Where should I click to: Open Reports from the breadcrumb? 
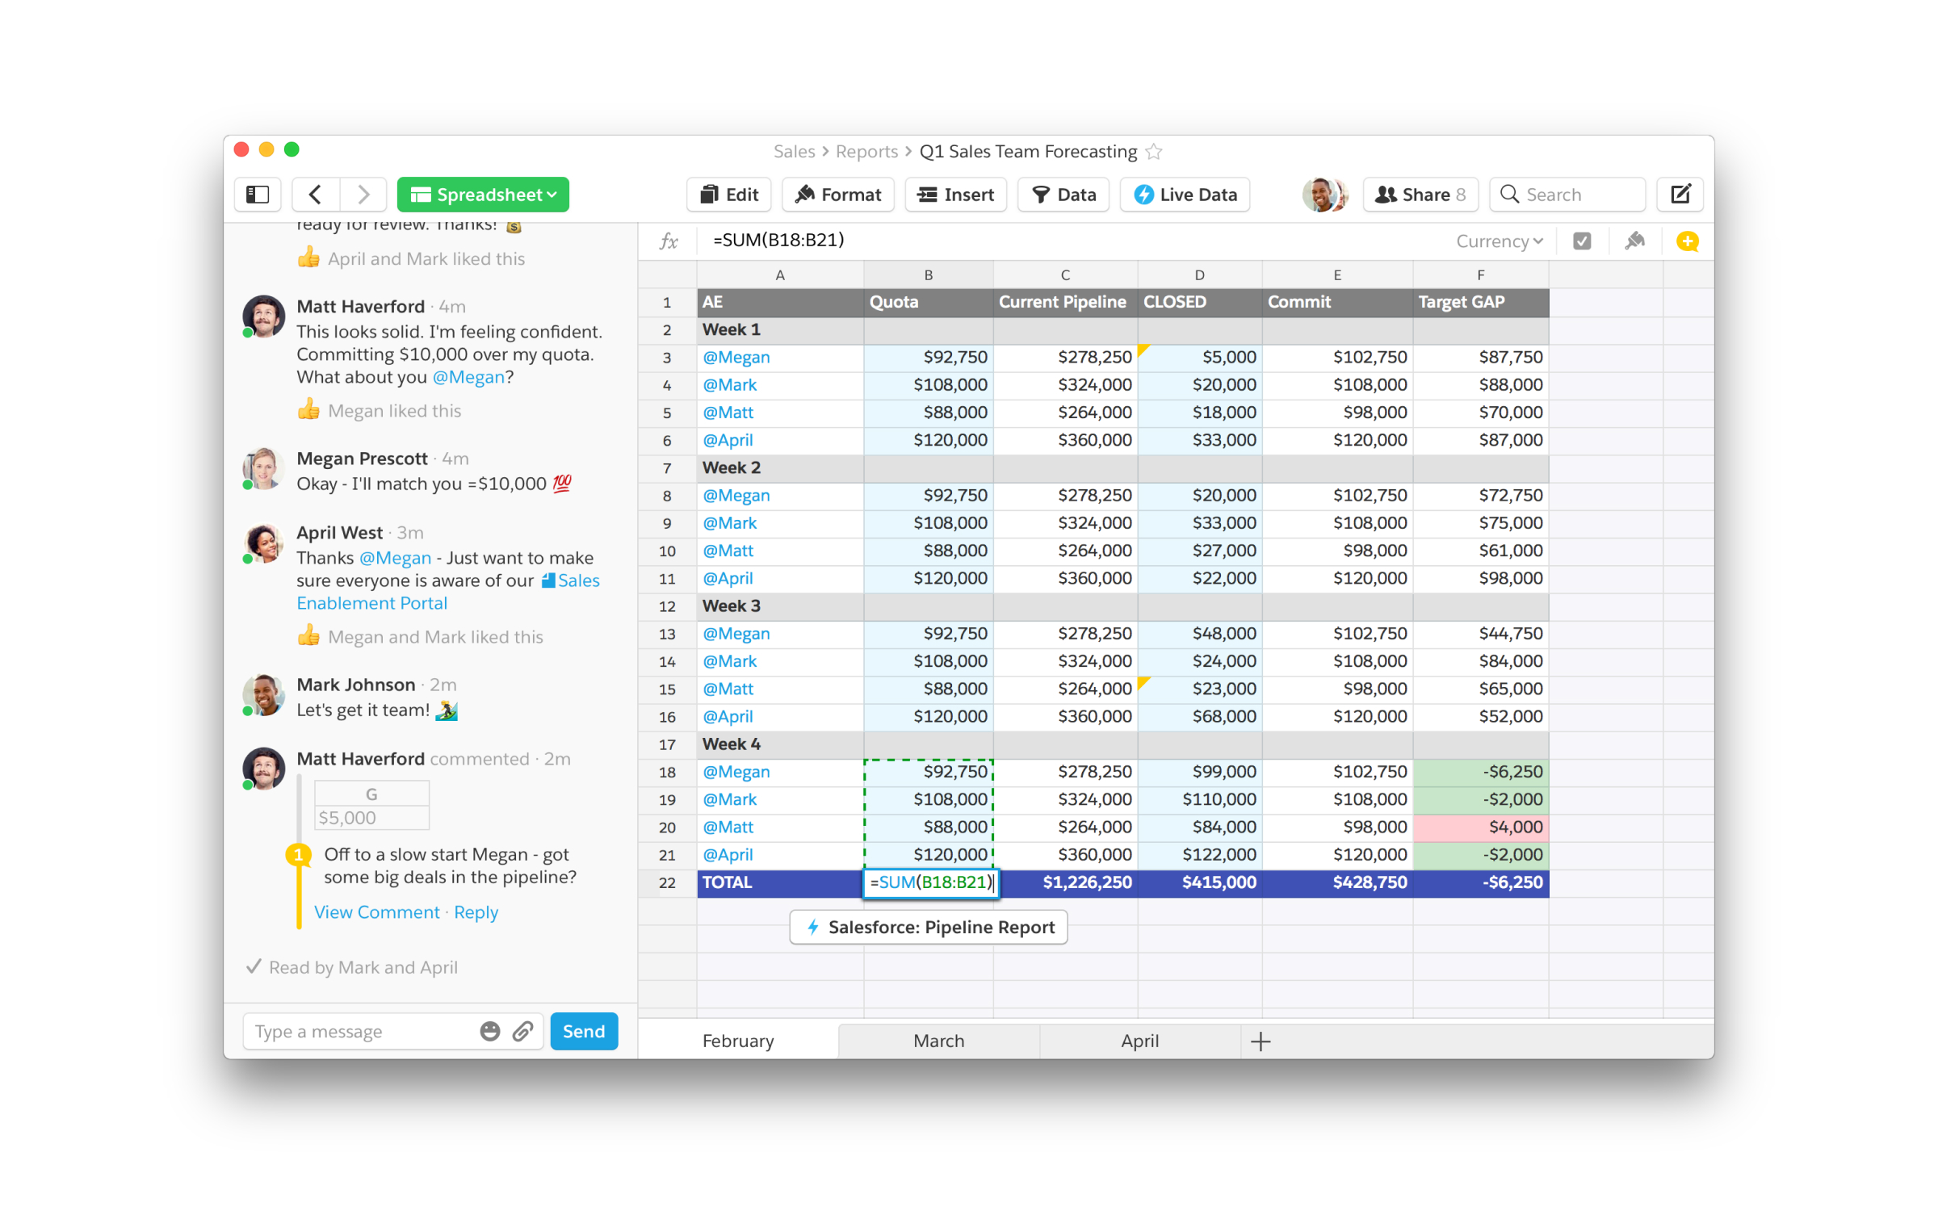(866, 152)
